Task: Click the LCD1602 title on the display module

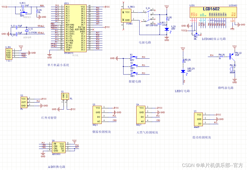Action: pyautogui.click(x=211, y=9)
